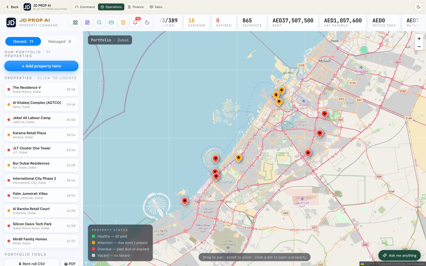Click the red pin at Palm Jebel Ali coast
This screenshot has height=266, width=426.
tap(185, 201)
